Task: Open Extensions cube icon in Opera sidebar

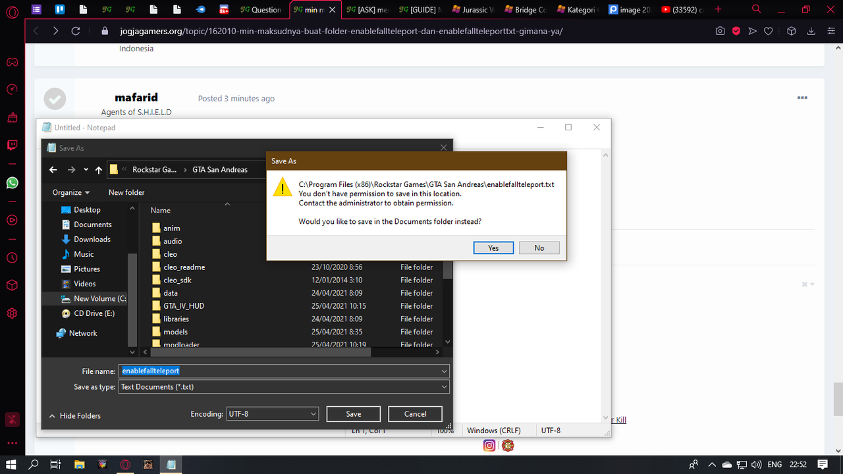Action: pyautogui.click(x=12, y=285)
